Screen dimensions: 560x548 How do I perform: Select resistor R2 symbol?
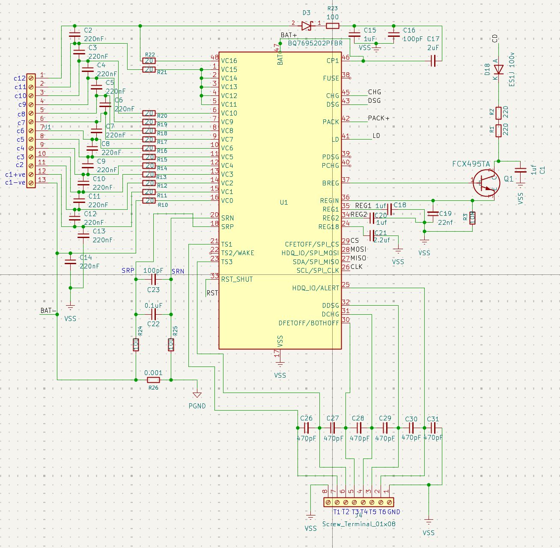[x=498, y=113]
